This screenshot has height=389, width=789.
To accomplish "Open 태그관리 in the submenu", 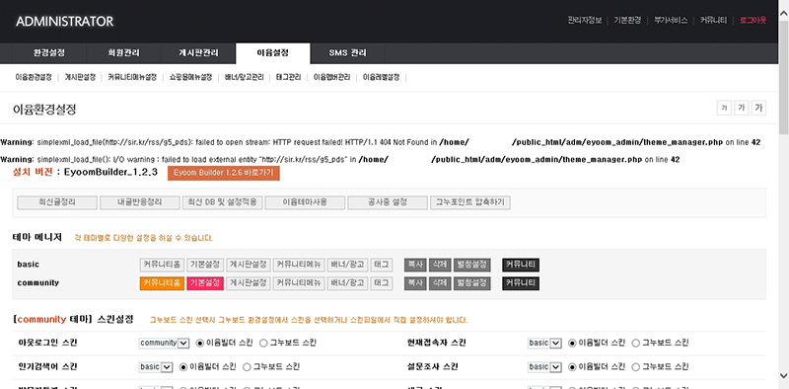I will pos(288,78).
